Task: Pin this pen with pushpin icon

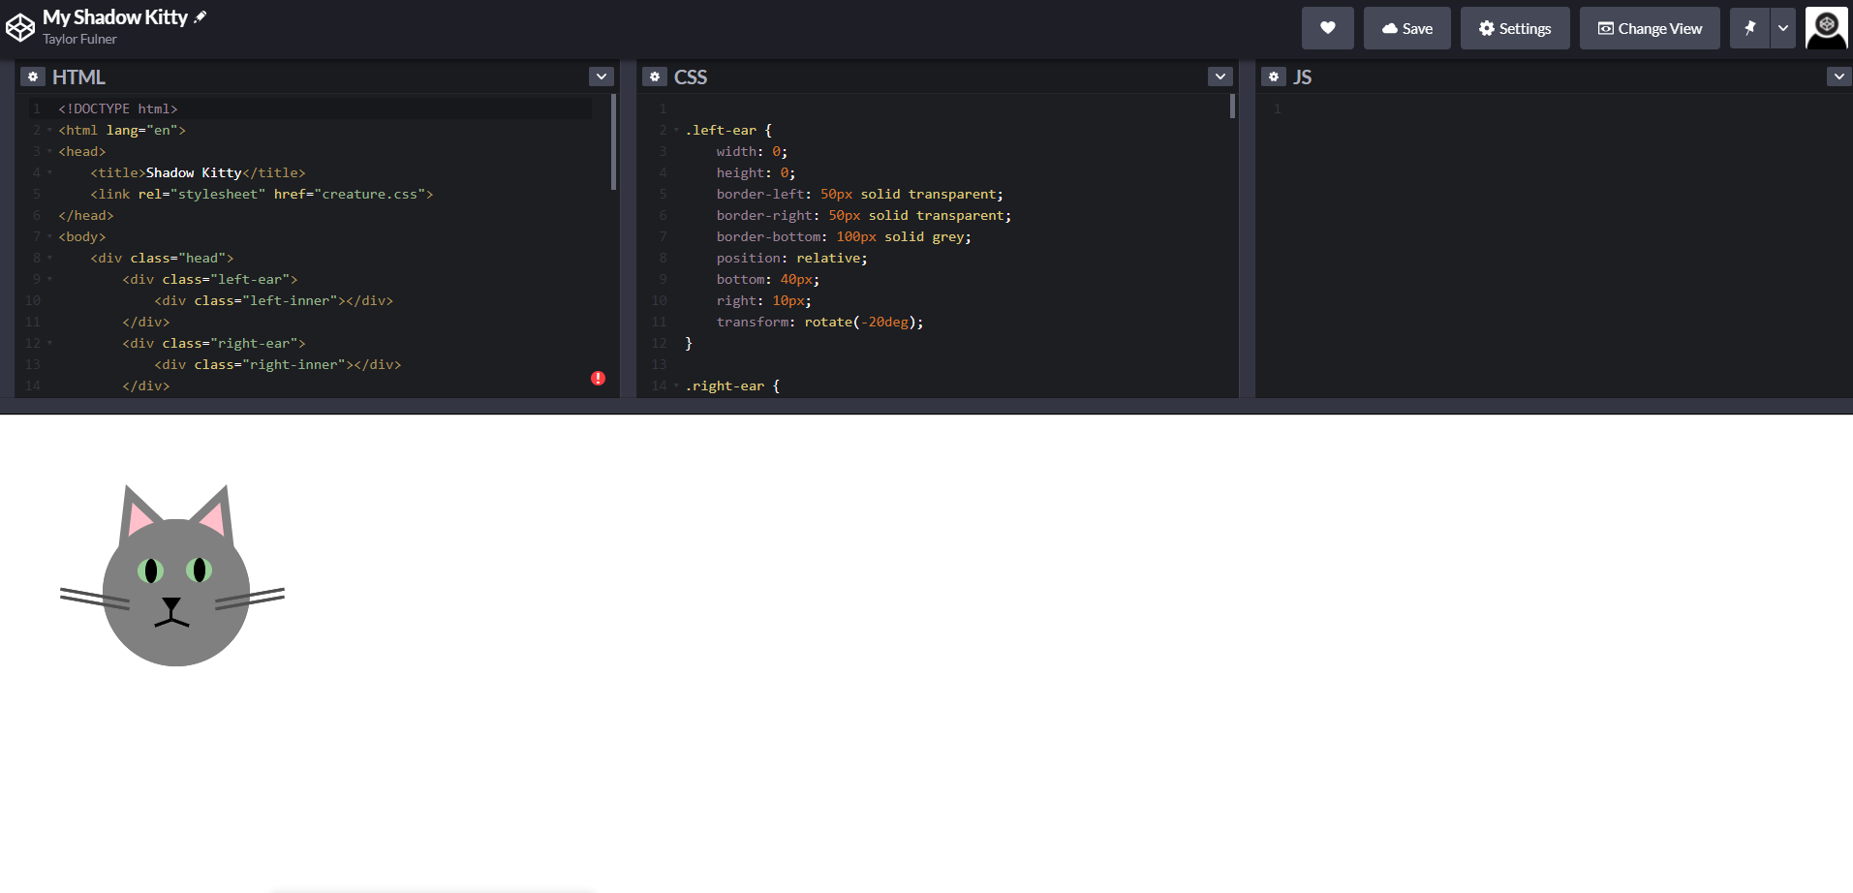Action: tap(1750, 28)
